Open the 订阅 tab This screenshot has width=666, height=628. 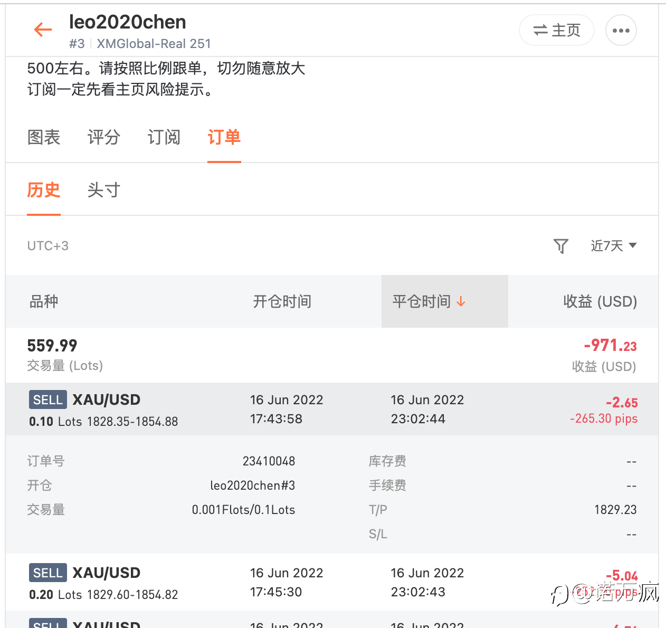point(164,137)
